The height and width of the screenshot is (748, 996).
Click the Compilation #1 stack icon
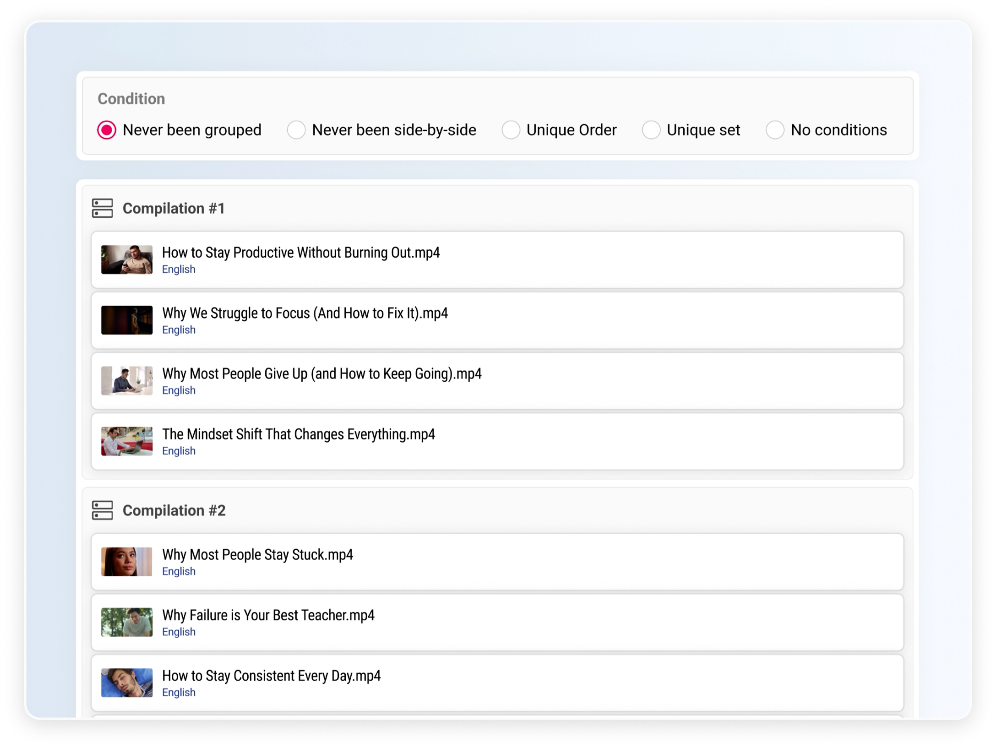(x=102, y=208)
